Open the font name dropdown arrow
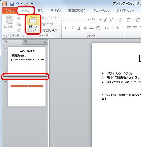 [x=89, y=20]
